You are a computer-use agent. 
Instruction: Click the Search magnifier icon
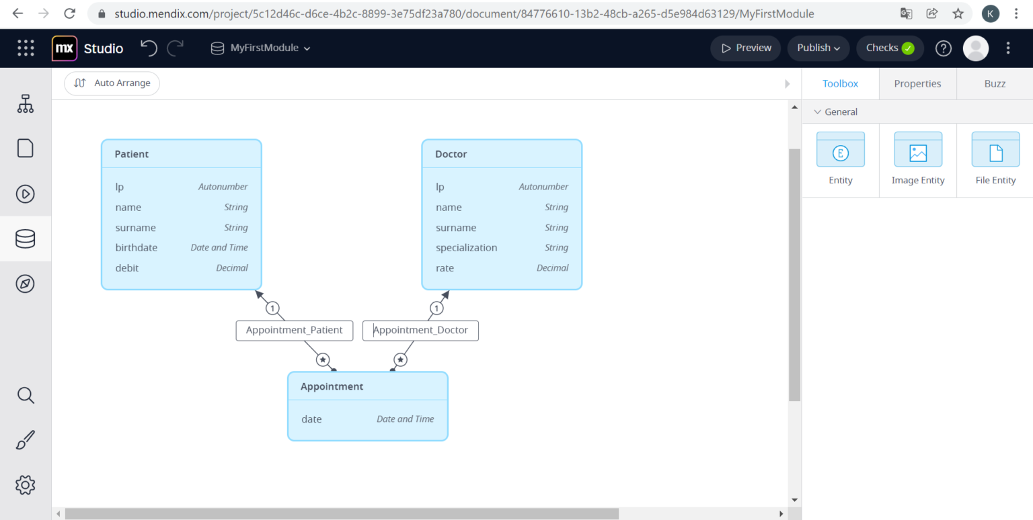[x=25, y=395]
